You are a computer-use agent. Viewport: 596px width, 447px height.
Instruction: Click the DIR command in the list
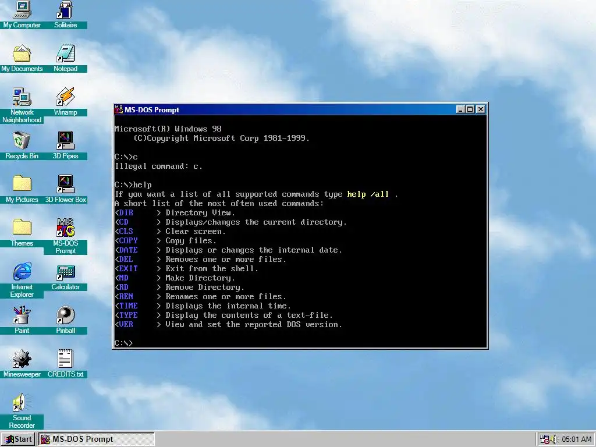pyautogui.click(x=126, y=213)
